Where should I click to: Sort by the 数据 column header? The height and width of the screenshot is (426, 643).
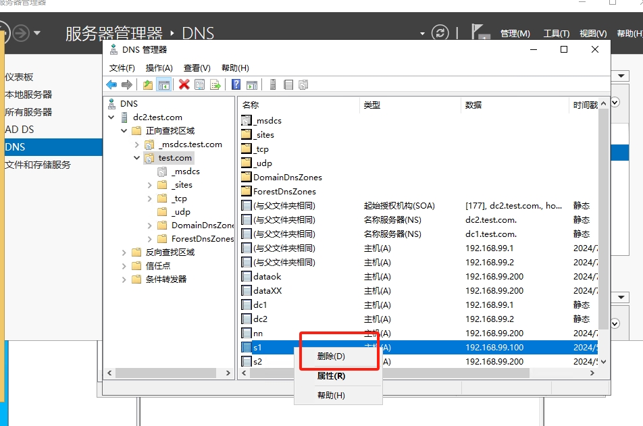515,105
